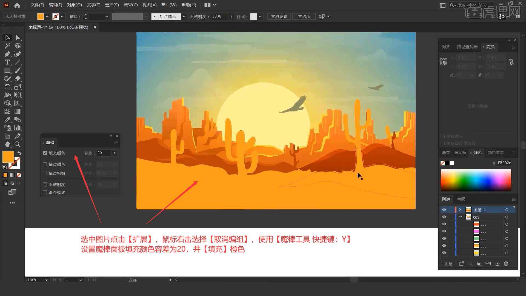Expand 003 layer item
Viewport: 526px width, 296px height.
click(x=461, y=217)
